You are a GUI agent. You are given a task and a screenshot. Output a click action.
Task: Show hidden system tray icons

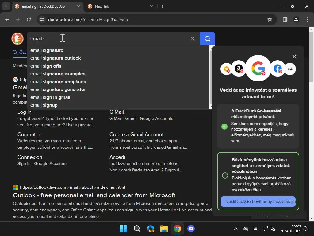[236, 229]
